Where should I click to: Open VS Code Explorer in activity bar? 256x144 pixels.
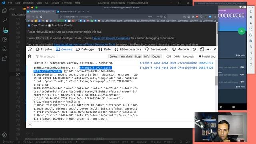4,11
